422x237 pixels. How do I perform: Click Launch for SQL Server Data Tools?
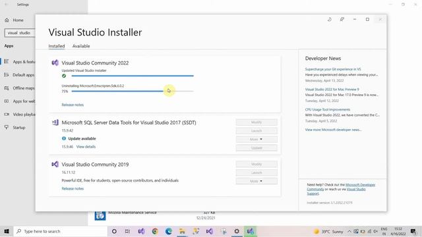click(256, 130)
